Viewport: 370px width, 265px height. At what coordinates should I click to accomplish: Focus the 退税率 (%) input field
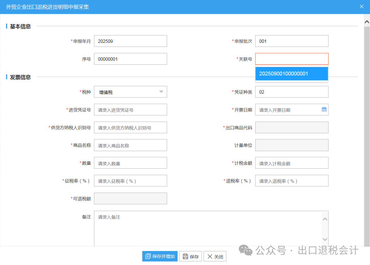292,181
